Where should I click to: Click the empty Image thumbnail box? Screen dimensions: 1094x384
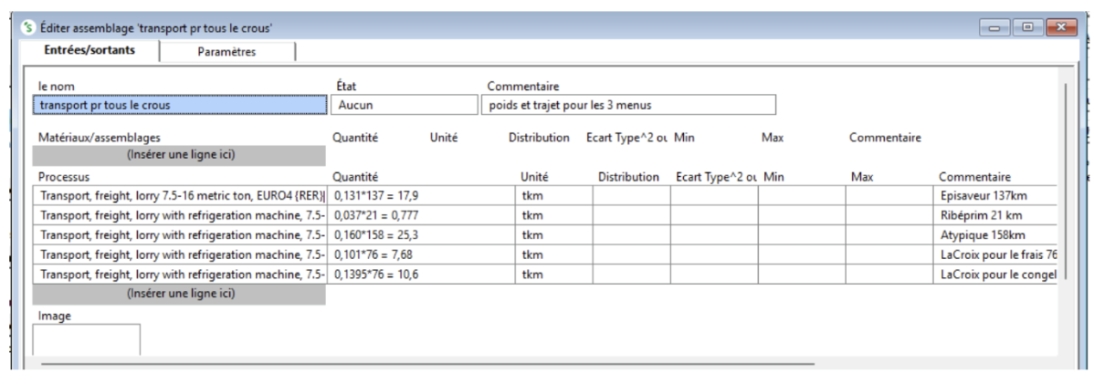(x=87, y=339)
